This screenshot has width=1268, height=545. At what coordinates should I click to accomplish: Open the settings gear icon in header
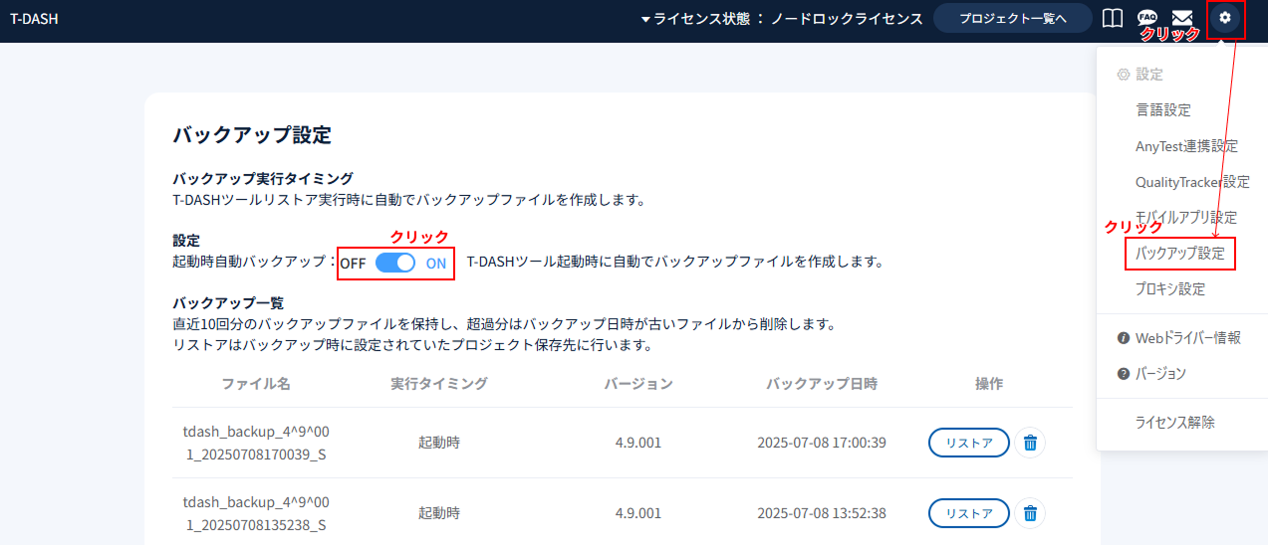[1225, 18]
